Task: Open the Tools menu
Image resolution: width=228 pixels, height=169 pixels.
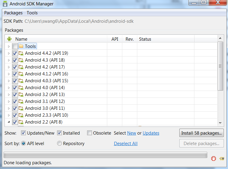Action: tap(32, 13)
